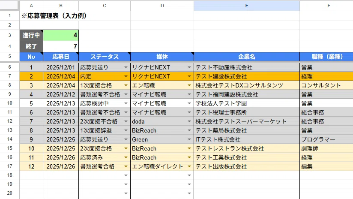The image size is (353, 199).
Task: Expand the 応募済み status dropdown
Action: pyautogui.click(x=126, y=157)
